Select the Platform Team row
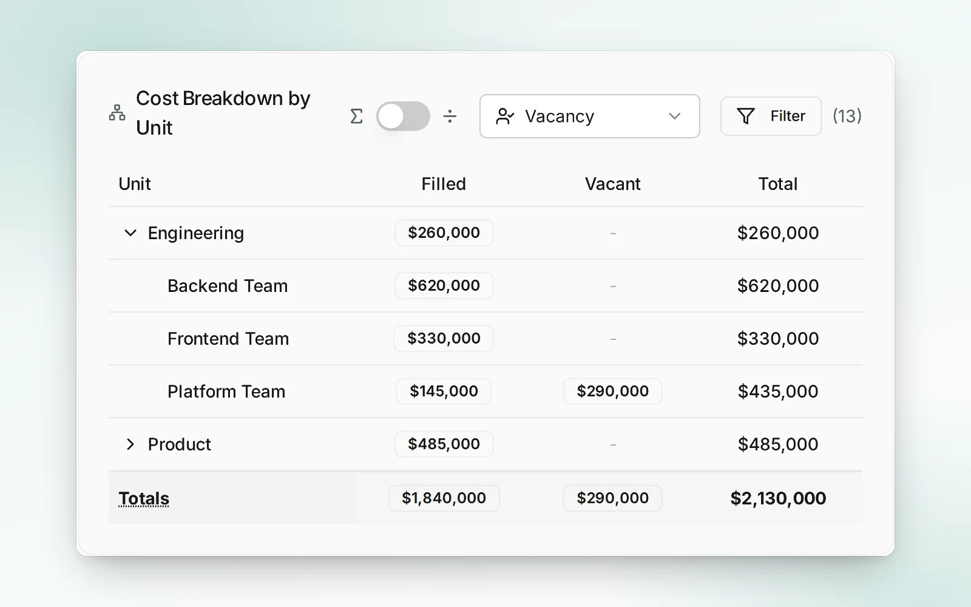The height and width of the screenshot is (607, 971). (x=486, y=392)
